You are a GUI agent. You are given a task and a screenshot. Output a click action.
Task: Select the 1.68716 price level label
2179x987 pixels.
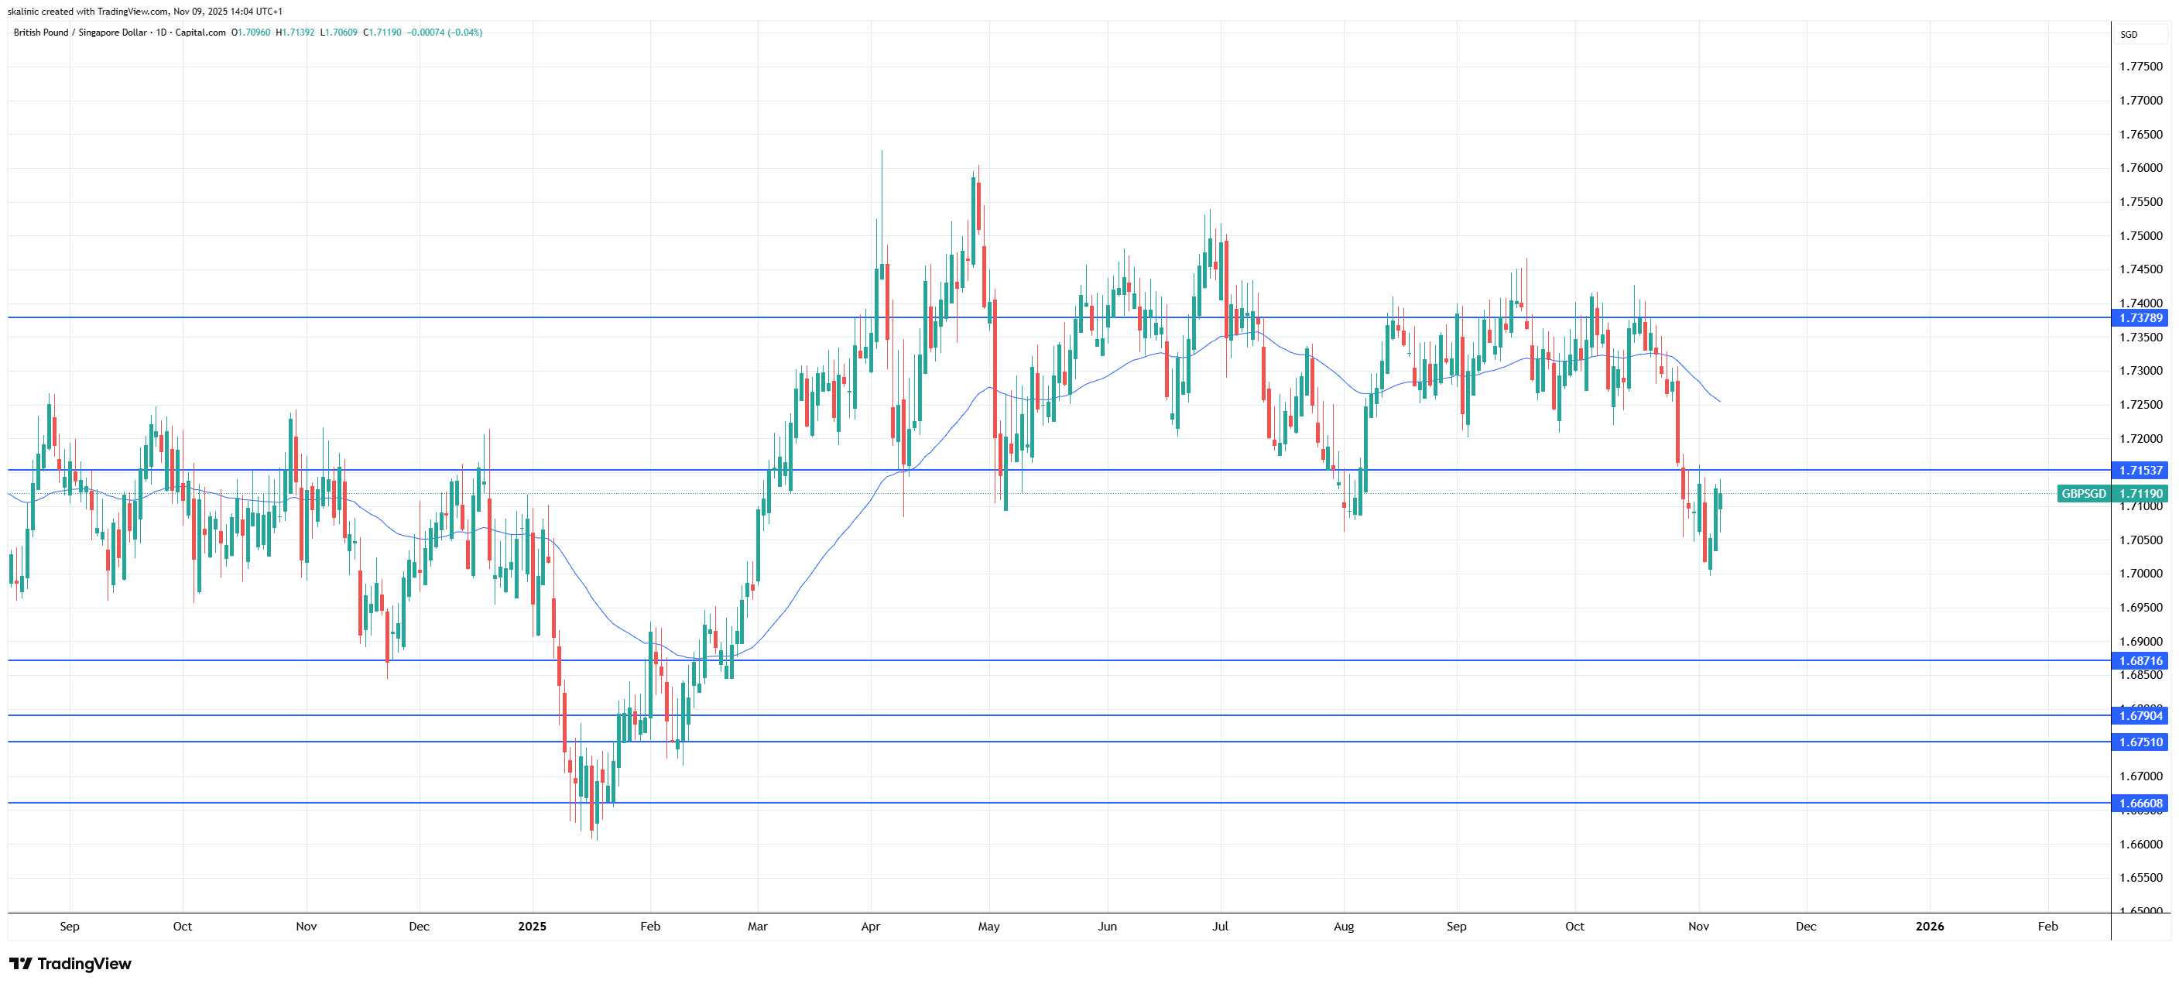coord(2140,661)
